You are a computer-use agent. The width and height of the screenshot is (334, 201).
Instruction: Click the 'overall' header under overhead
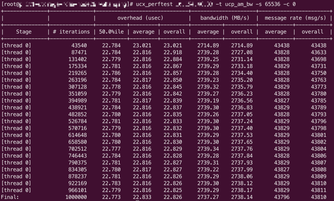(174, 32)
